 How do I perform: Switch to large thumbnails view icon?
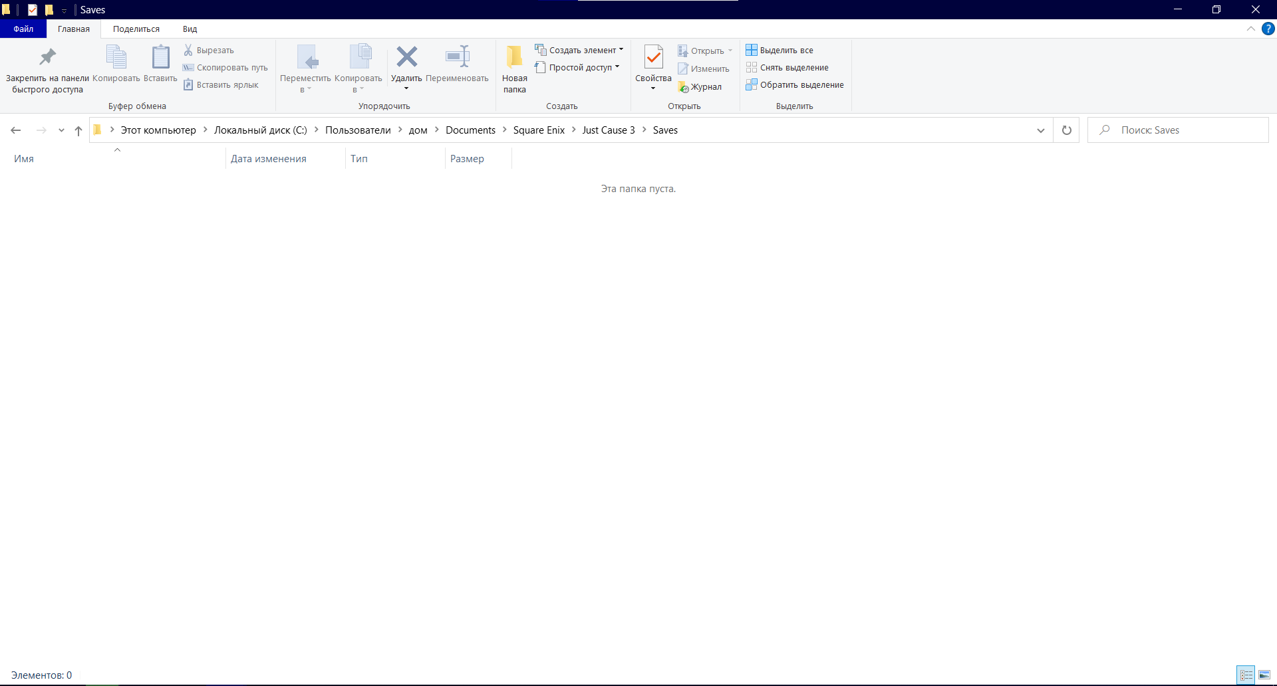[1264, 675]
